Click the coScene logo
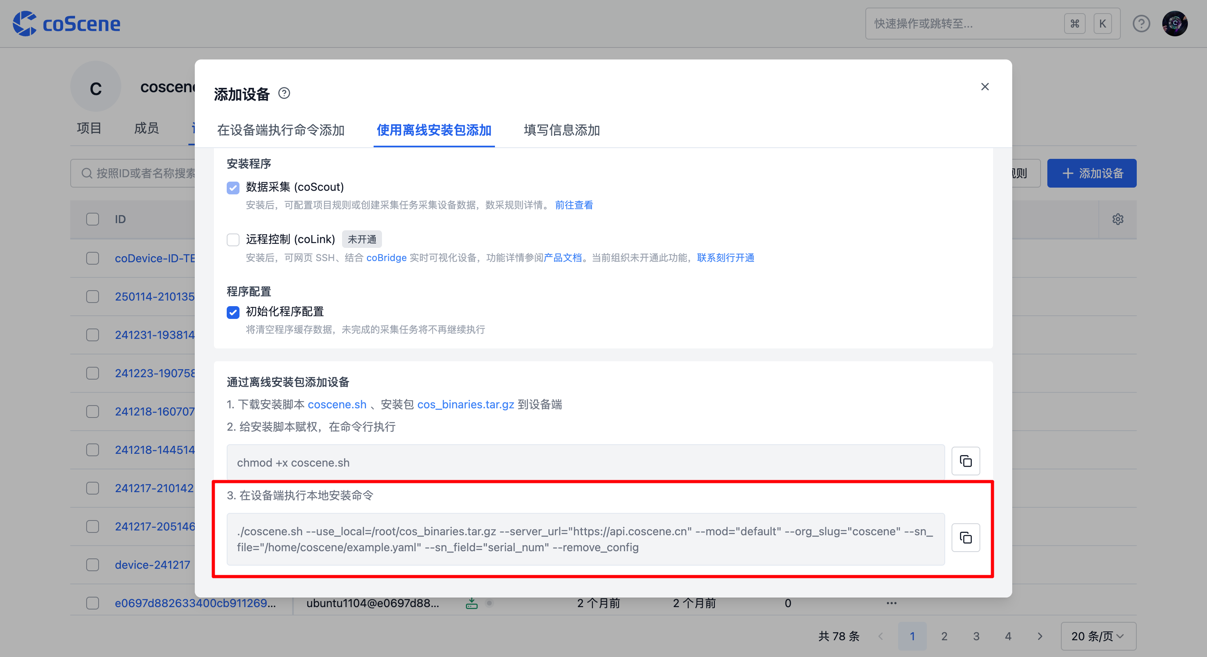Image resolution: width=1207 pixels, height=657 pixels. (x=66, y=24)
